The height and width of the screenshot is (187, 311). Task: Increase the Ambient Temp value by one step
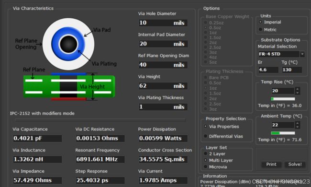pyautogui.click(x=297, y=123)
